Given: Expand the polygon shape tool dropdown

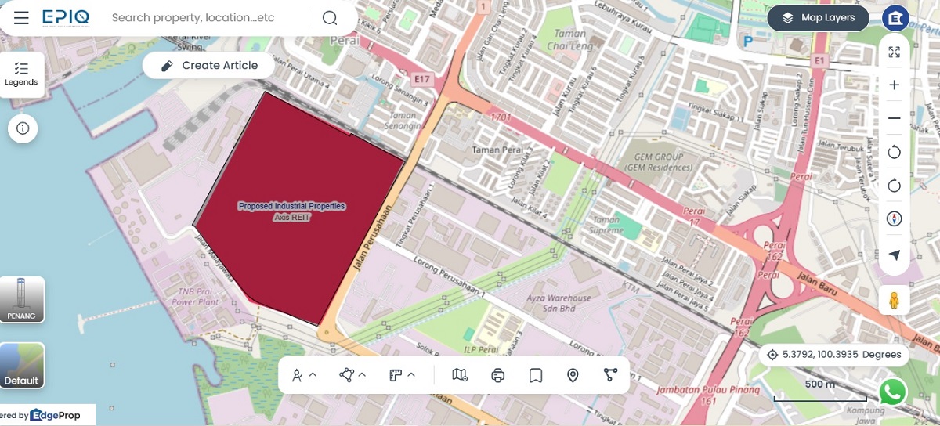Looking at the screenshot, I should click(352, 375).
